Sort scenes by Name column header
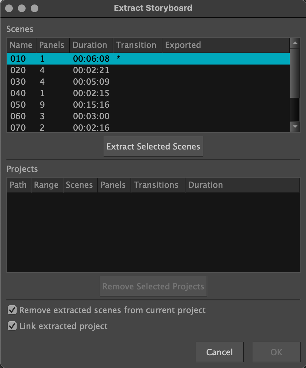 (x=21, y=45)
